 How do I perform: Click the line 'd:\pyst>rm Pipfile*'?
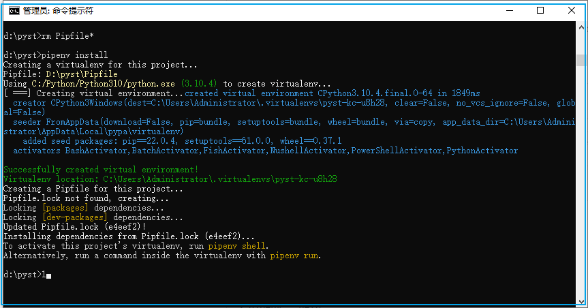point(48,36)
